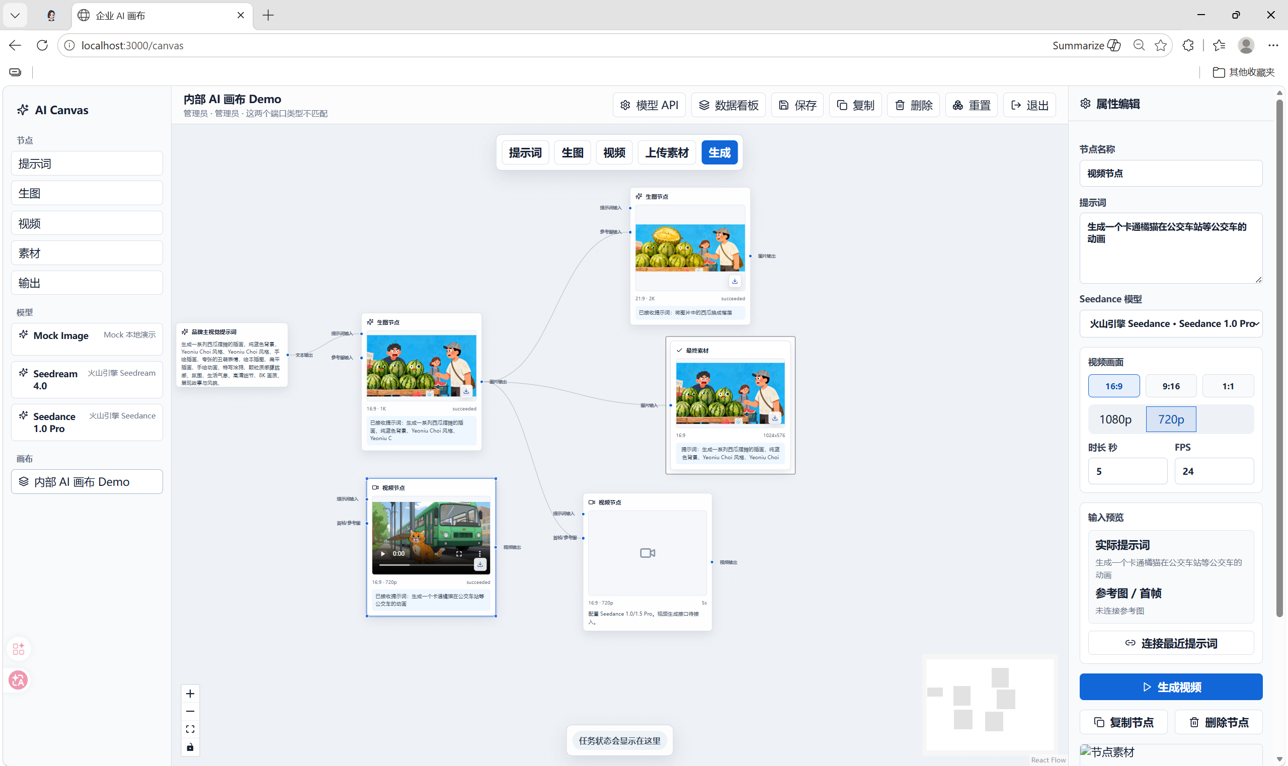Select 素材 in the sidebar node list
The width and height of the screenshot is (1288, 766).
(x=87, y=253)
